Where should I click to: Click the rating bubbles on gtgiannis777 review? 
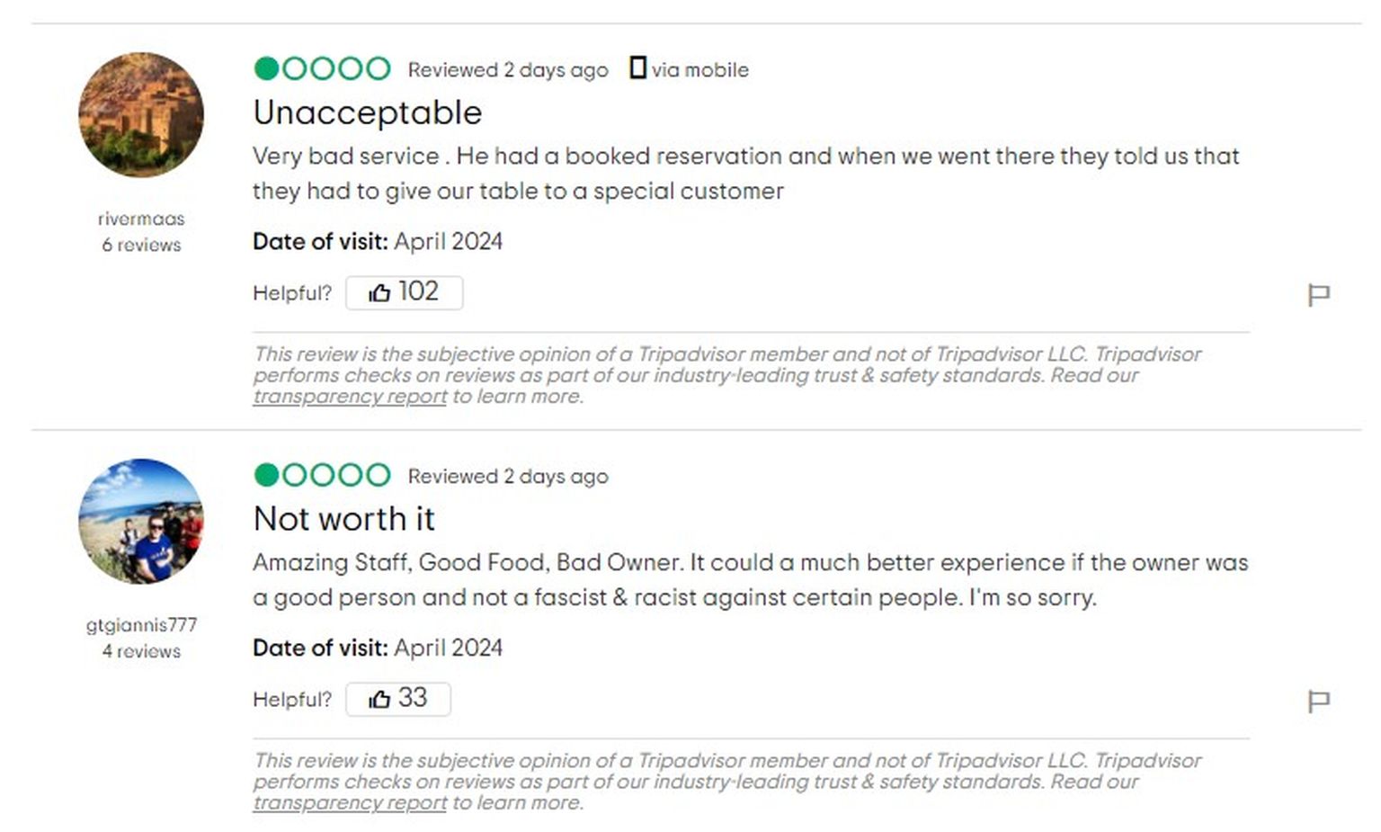click(322, 475)
